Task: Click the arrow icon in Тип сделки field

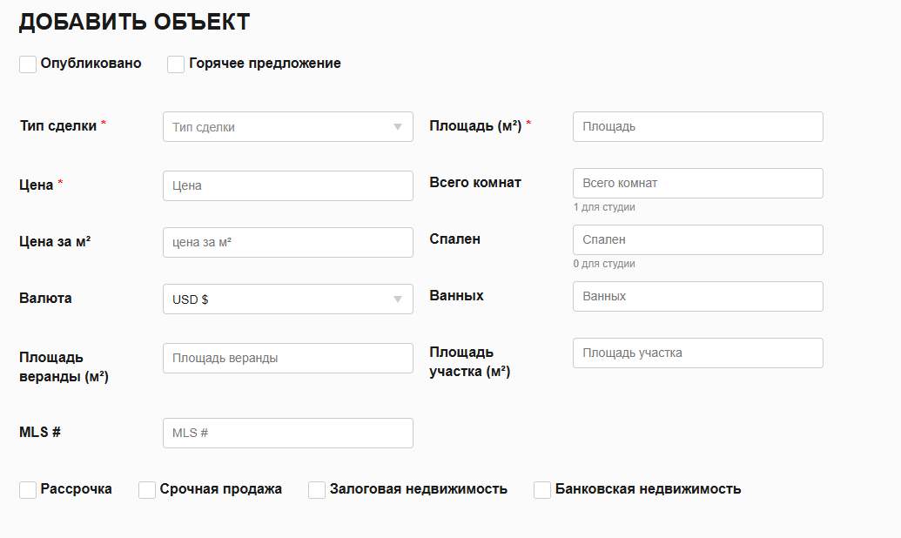Action: pyautogui.click(x=398, y=127)
